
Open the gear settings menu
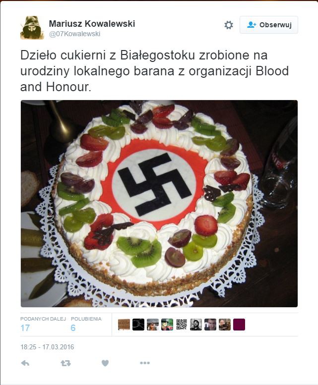[x=229, y=25]
